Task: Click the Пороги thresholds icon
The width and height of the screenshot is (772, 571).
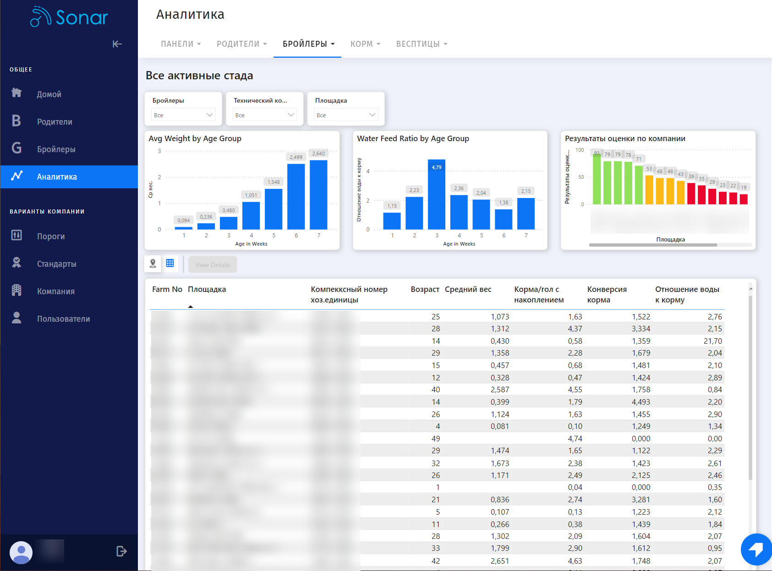Action: click(x=16, y=235)
